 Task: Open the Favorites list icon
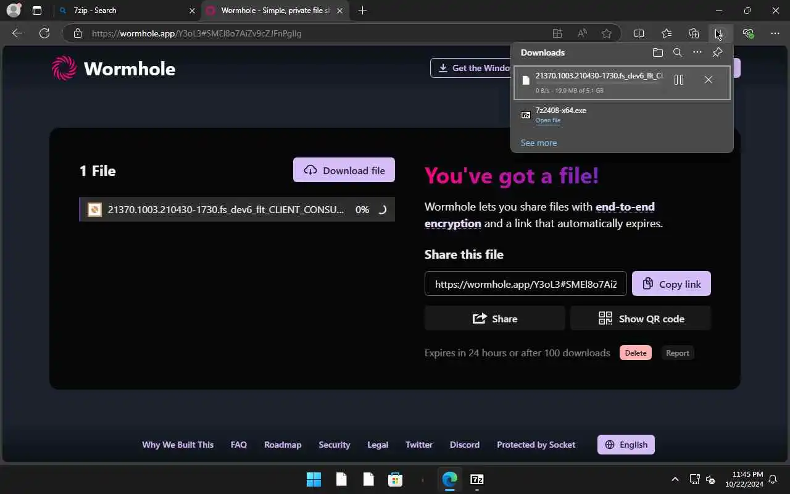(x=667, y=33)
